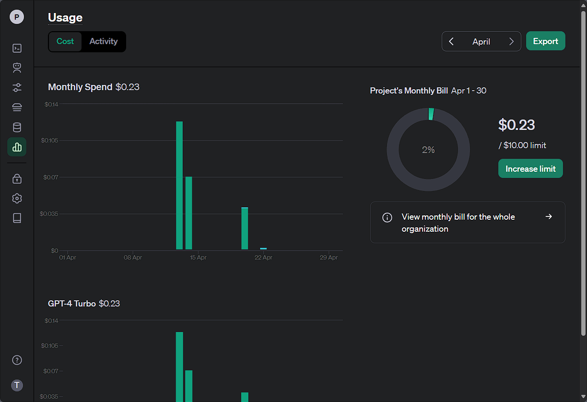The height and width of the screenshot is (402, 587).
Task: Open the Assistants robot icon in sidebar
Action: click(17, 68)
